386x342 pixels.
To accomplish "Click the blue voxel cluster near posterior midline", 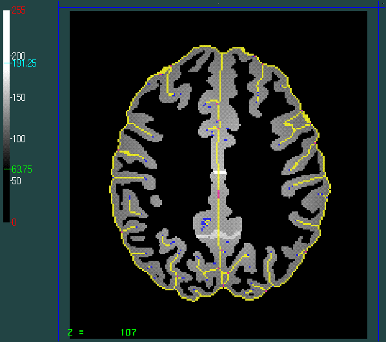I will (x=205, y=223).
